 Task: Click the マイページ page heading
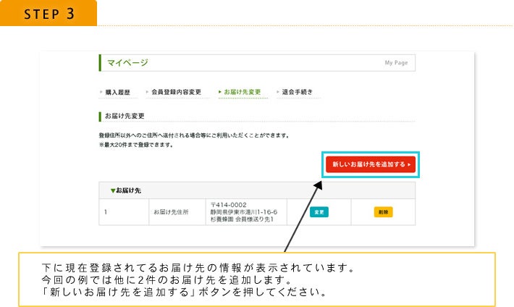coord(127,63)
